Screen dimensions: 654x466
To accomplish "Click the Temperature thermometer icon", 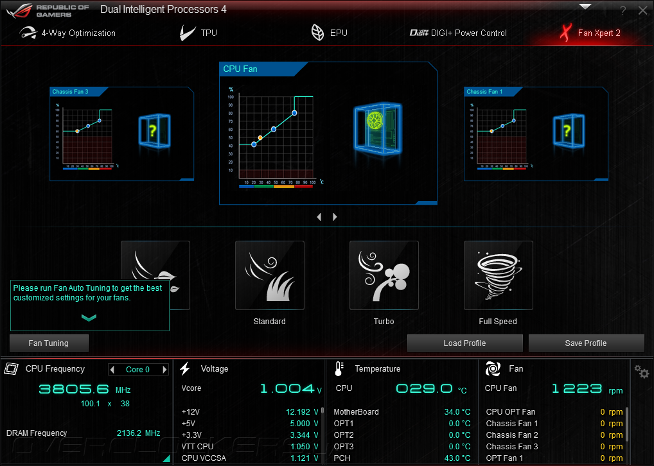I will (339, 369).
